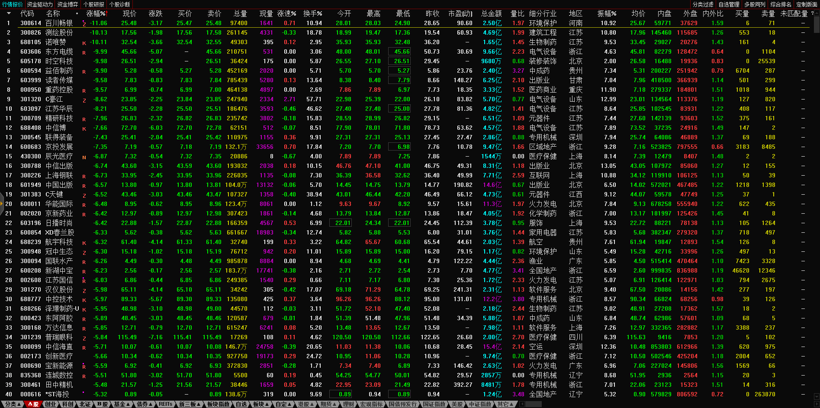The image size is (820, 408).
Task: Switch to the 资金驱动力 tab
Action: [x=40, y=4]
